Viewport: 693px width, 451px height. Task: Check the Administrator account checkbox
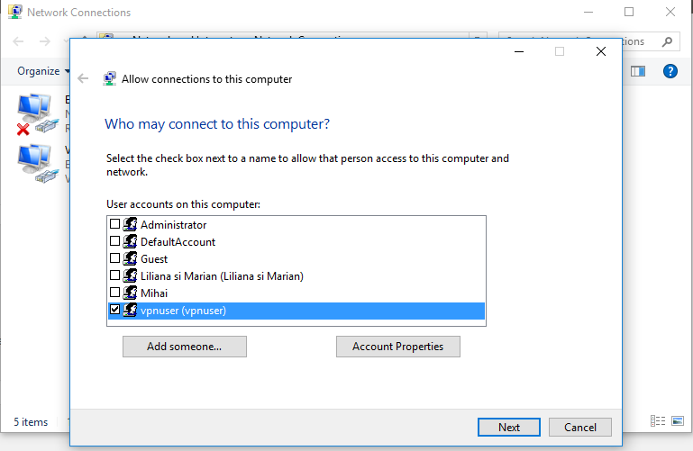pos(114,224)
